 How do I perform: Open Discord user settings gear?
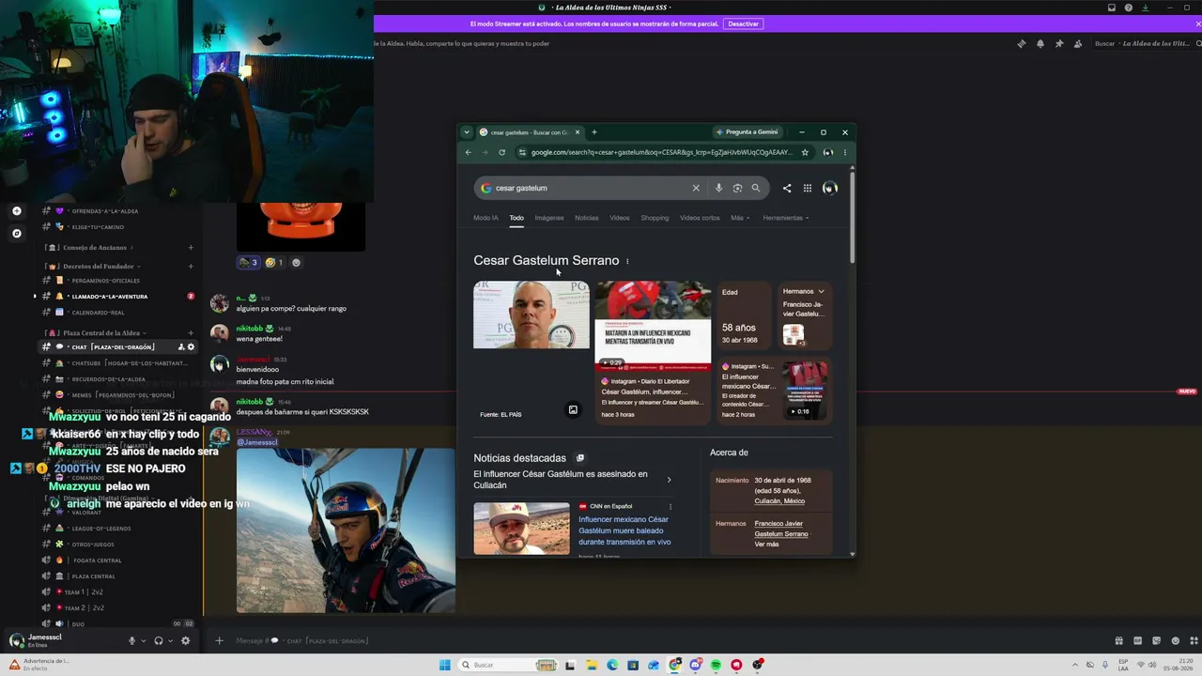(185, 641)
